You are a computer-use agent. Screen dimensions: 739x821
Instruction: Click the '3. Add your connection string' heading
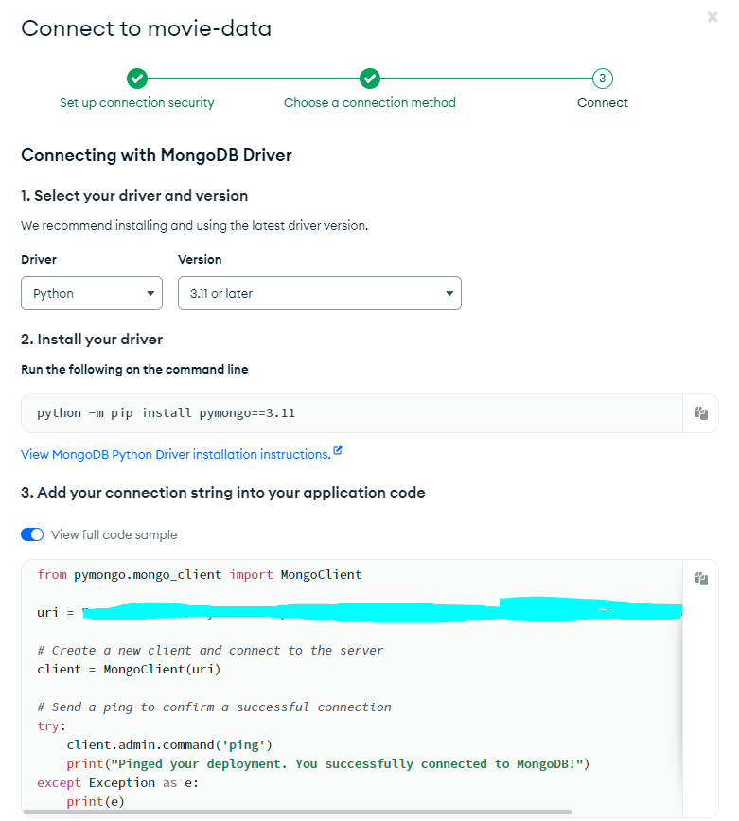click(223, 493)
